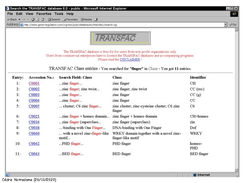Viewport: 244px width, 183px height.
Task: Open the Favorites toolbar button
Action: click(x=70, y=19)
